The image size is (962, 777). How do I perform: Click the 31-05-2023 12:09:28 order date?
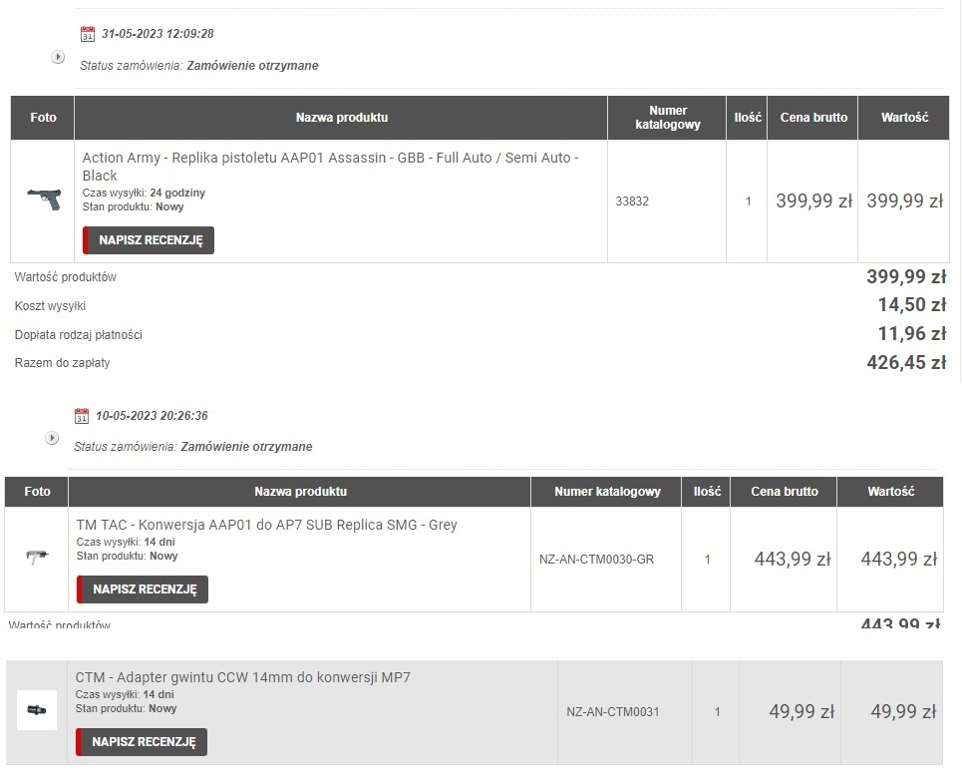pos(158,34)
